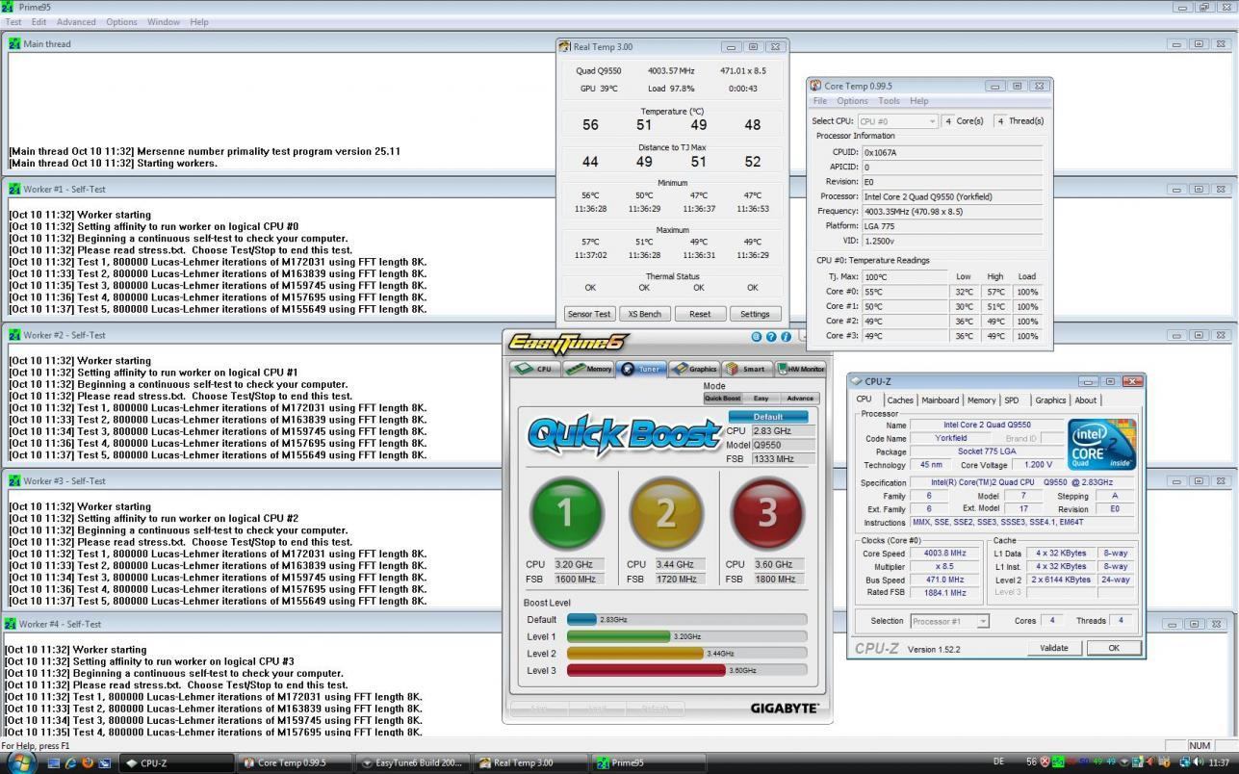Click the system clock 11:37
This screenshot has width=1239, height=774.
(1218, 762)
